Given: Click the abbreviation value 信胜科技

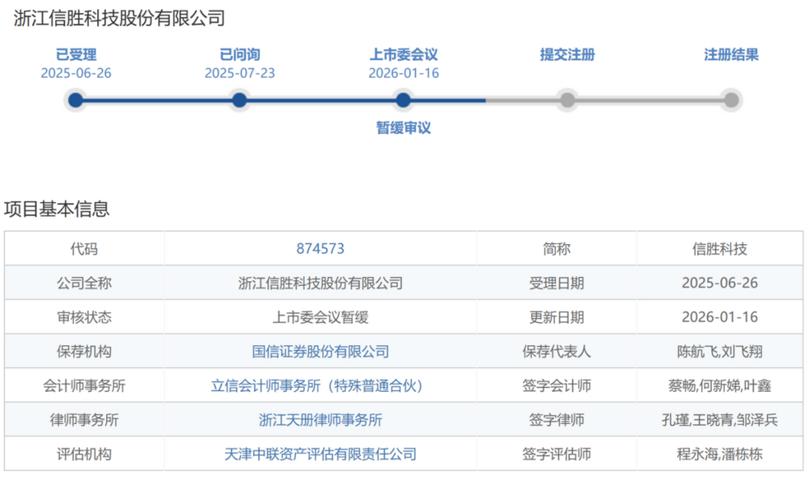Looking at the screenshot, I should click(720, 249).
